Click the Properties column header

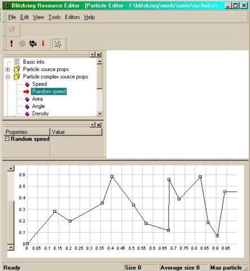(x=26, y=132)
